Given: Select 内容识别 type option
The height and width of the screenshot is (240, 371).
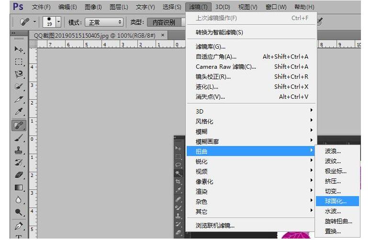Looking at the screenshot, I should [164, 22].
